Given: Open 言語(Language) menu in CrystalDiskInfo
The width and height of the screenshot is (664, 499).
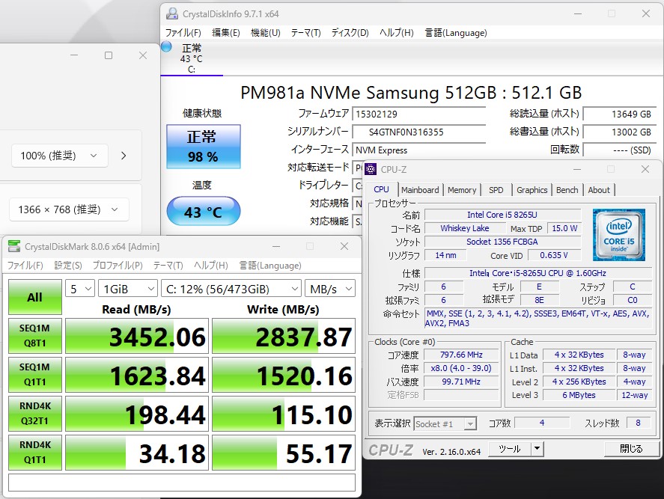Looking at the screenshot, I should click(456, 33).
